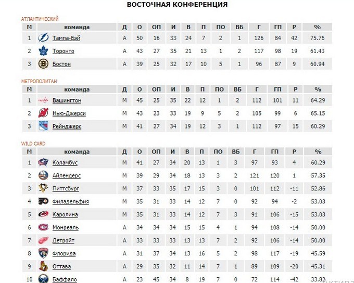Follow the Филадельфия team link

(x=70, y=201)
